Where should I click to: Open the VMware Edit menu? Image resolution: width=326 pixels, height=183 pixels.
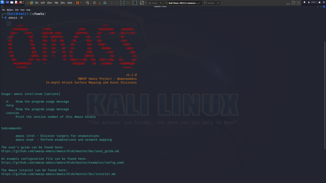(x=43, y=3)
